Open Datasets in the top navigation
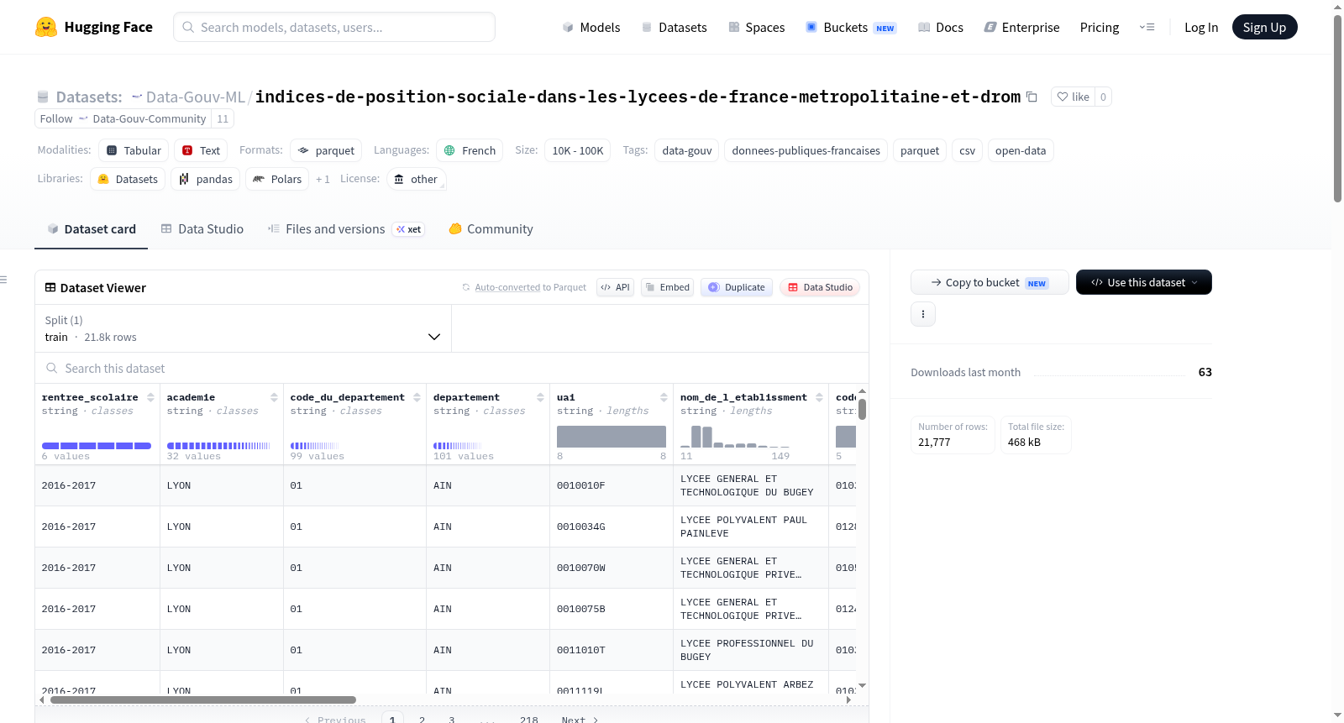 [x=675, y=27]
